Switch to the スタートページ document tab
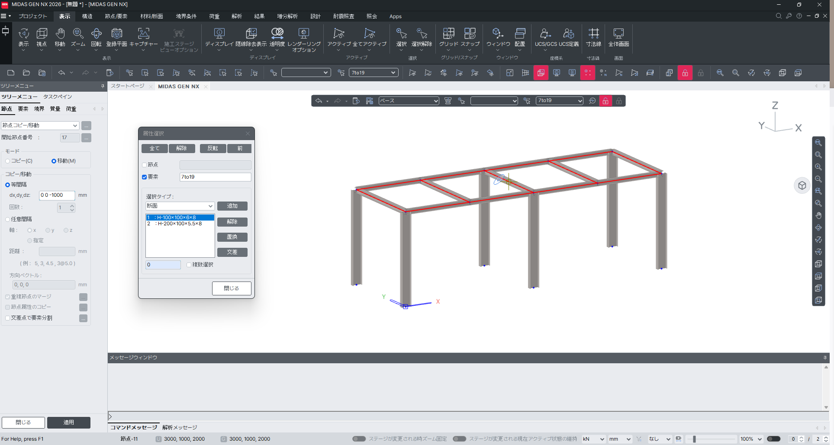Image resolution: width=834 pixels, height=445 pixels. point(128,86)
